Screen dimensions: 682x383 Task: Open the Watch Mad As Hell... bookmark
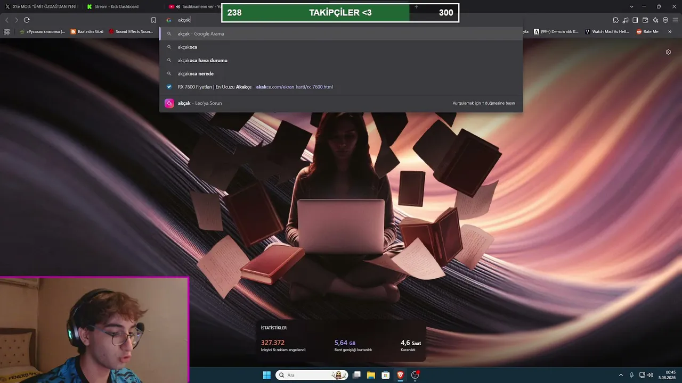(607, 31)
